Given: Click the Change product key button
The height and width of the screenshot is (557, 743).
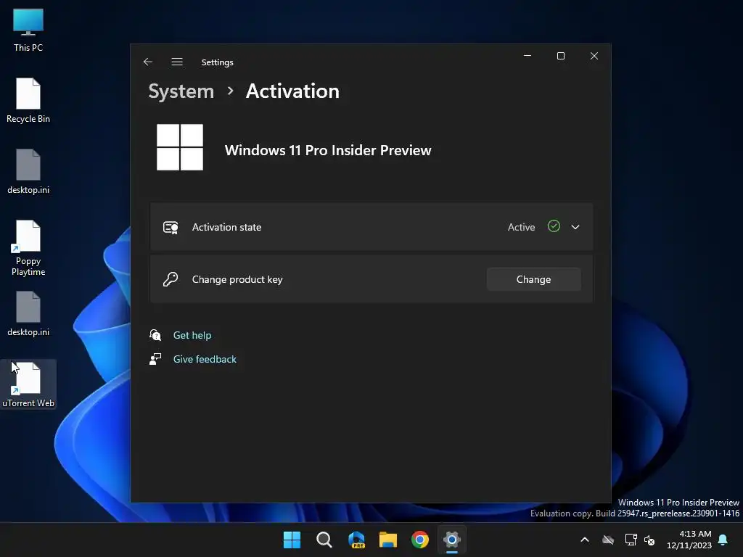Looking at the screenshot, I should 533,279.
